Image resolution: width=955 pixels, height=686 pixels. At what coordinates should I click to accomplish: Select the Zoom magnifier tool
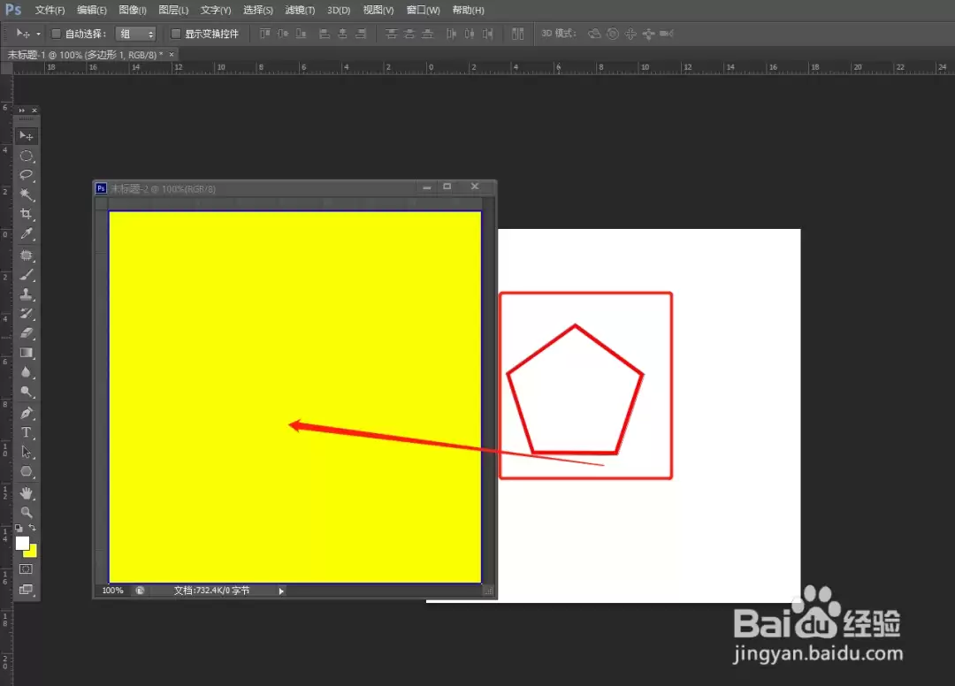click(x=27, y=512)
